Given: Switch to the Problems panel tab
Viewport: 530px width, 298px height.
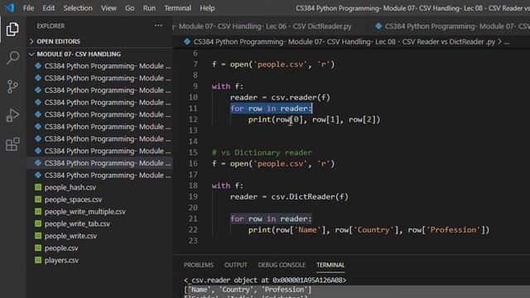Looking at the screenshot, I should (x=199, y=265).
